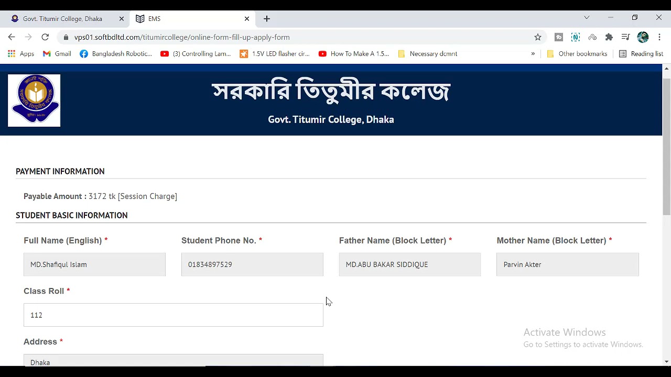Open the Bangladesh Robotic Facebook bookmark

116,53
